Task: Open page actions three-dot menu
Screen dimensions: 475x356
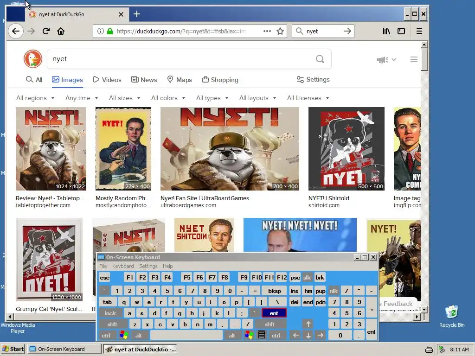Action: pos(267,31)
